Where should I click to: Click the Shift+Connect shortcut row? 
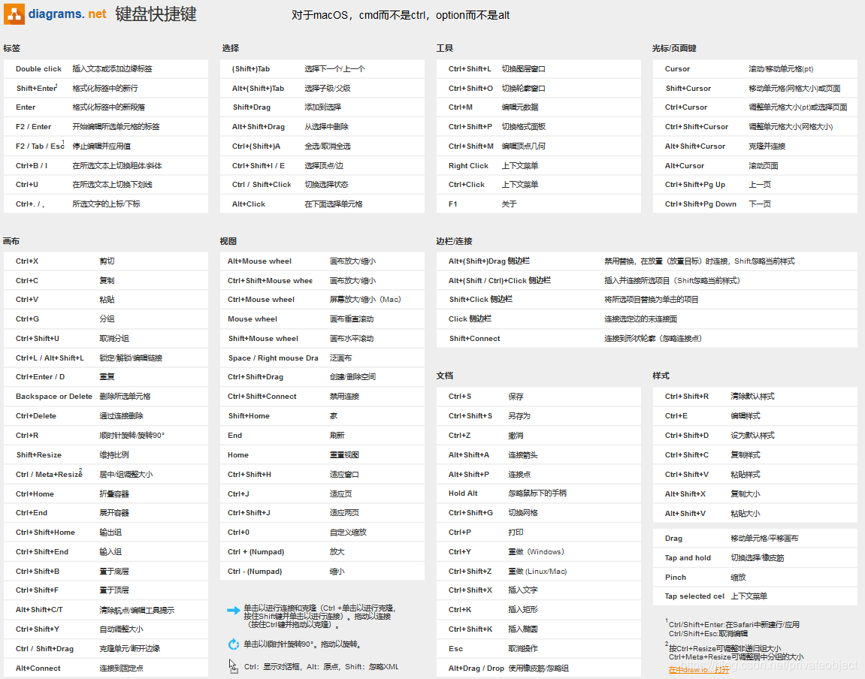[646, 339]
